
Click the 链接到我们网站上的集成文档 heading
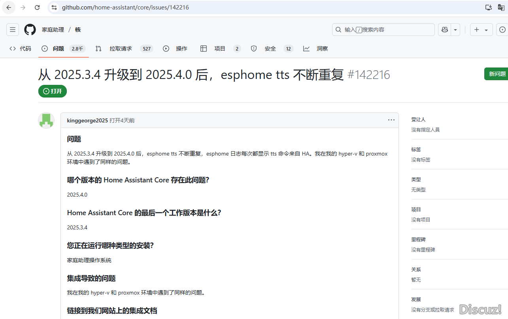(112, 311)
